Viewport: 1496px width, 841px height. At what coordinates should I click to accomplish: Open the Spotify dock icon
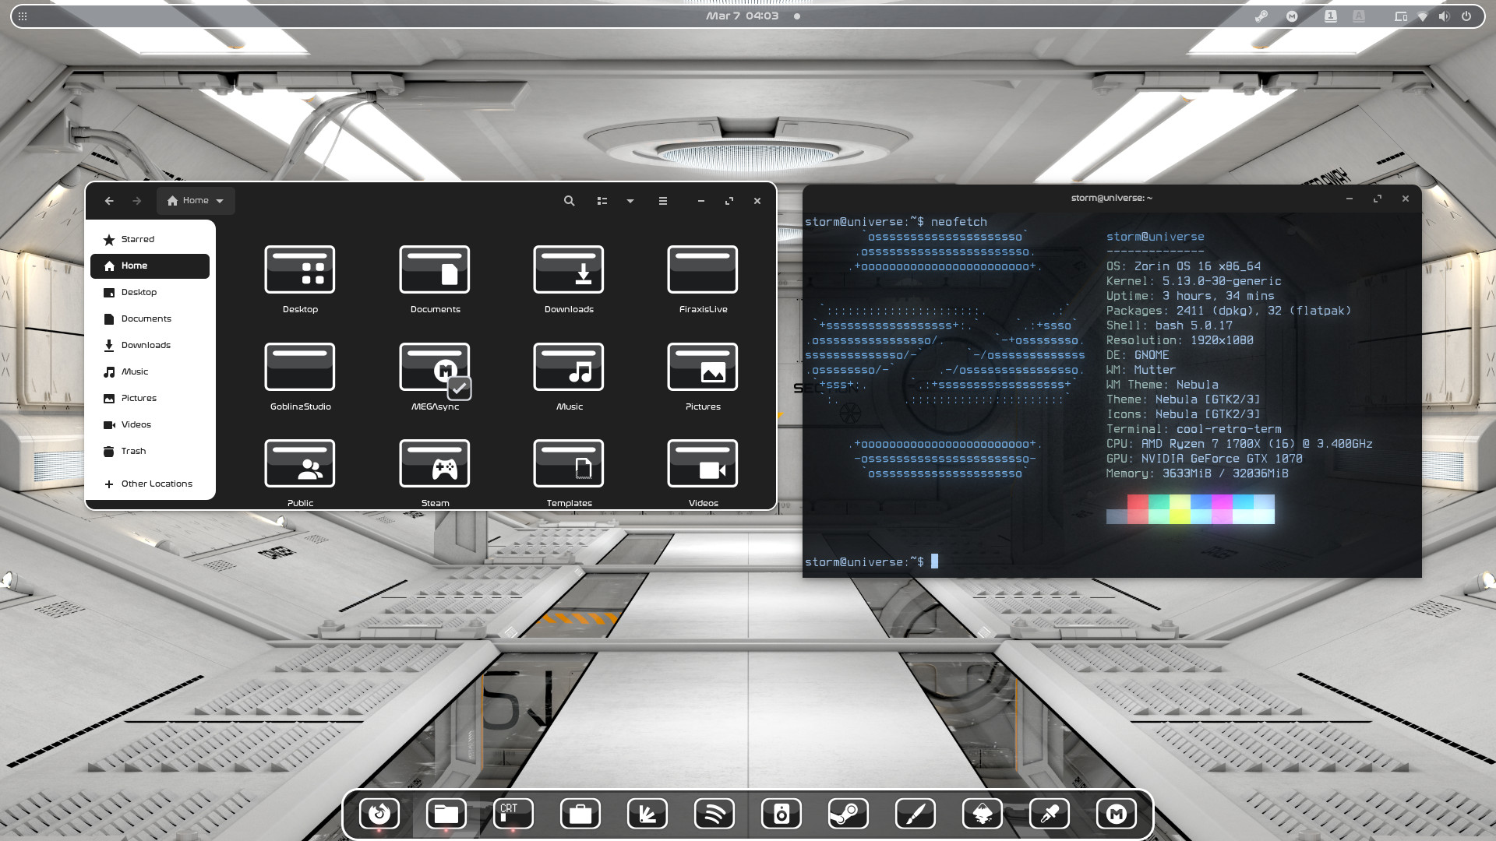point(714,815)
